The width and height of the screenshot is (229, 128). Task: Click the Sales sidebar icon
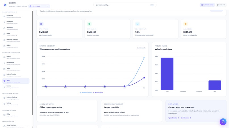4,81
